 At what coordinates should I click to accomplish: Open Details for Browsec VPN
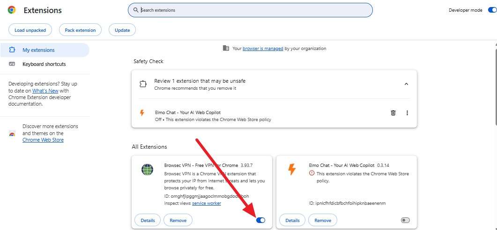(x=148, y=220)
